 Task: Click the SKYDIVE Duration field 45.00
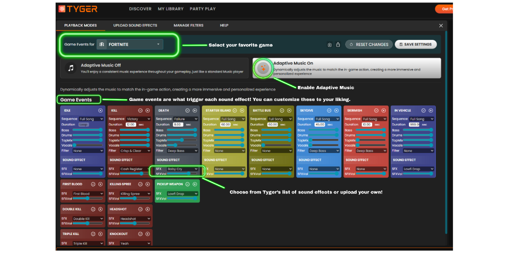(320, 124)
